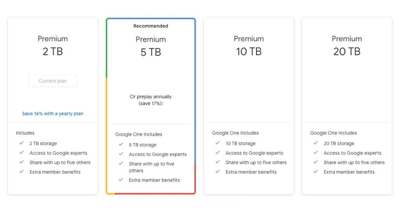Click checkmark next to 5 TB Extra member benefits
The width and height of the screenshot is (399, 224).
[121, 180]
